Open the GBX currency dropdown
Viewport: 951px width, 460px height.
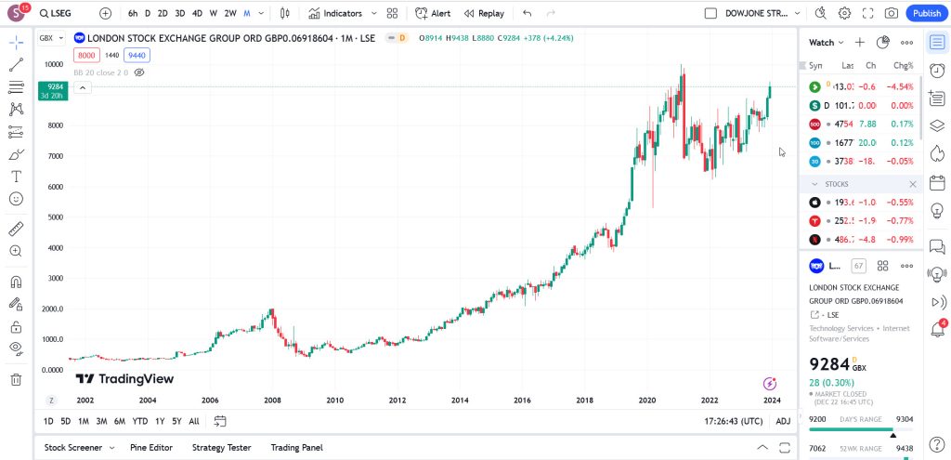click(x=51, y=38)
